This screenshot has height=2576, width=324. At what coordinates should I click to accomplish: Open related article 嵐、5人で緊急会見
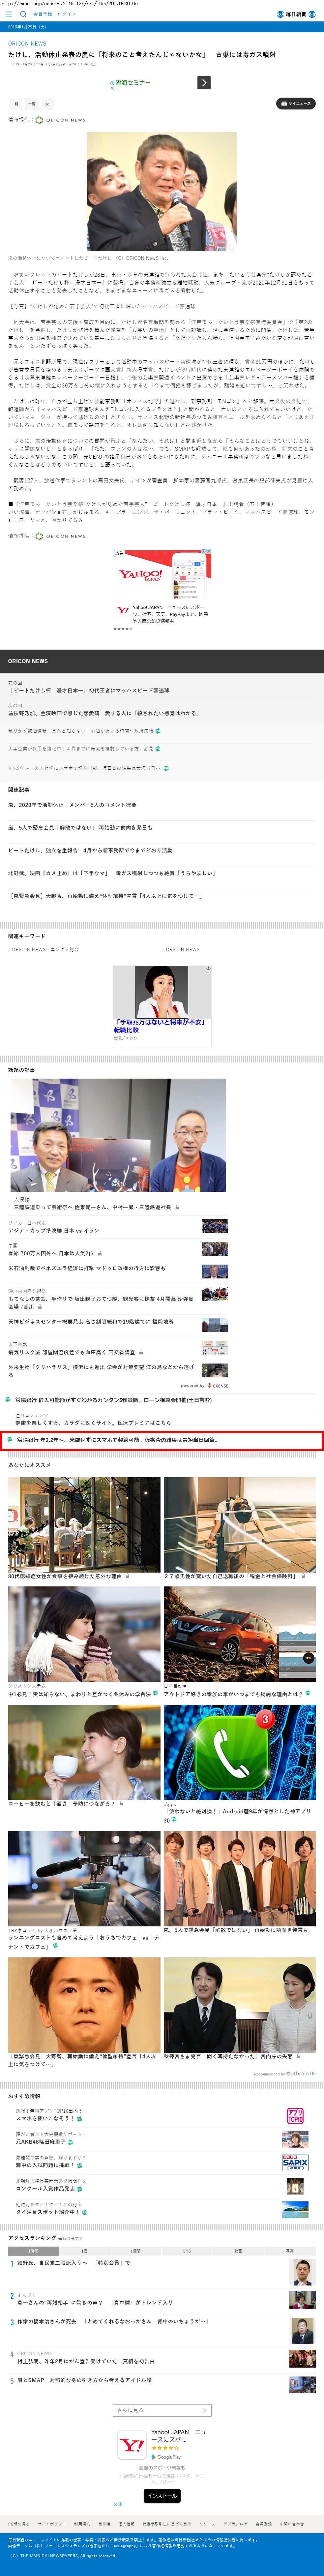click(80, 828)
